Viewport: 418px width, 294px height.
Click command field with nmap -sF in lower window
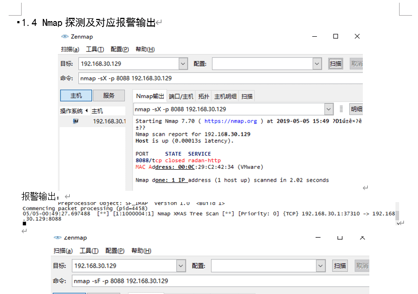point(221,281)
